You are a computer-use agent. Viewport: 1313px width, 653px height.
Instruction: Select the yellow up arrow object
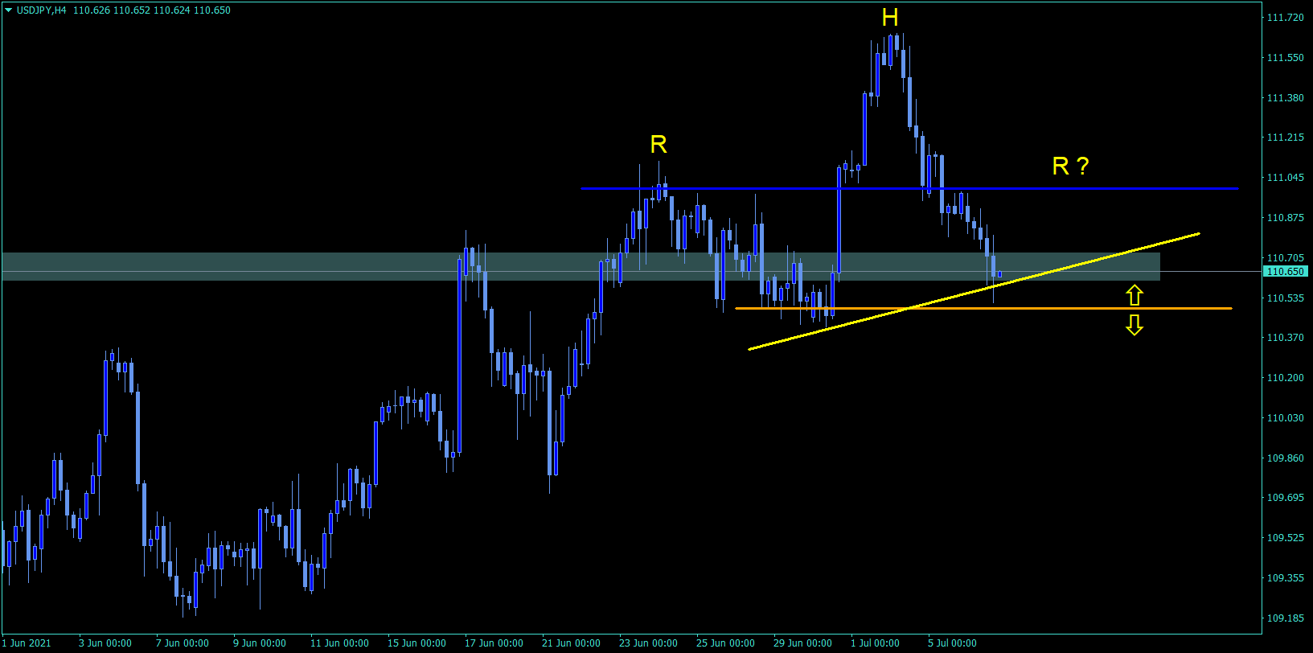pyautogui.click(x=1134, y=295)
